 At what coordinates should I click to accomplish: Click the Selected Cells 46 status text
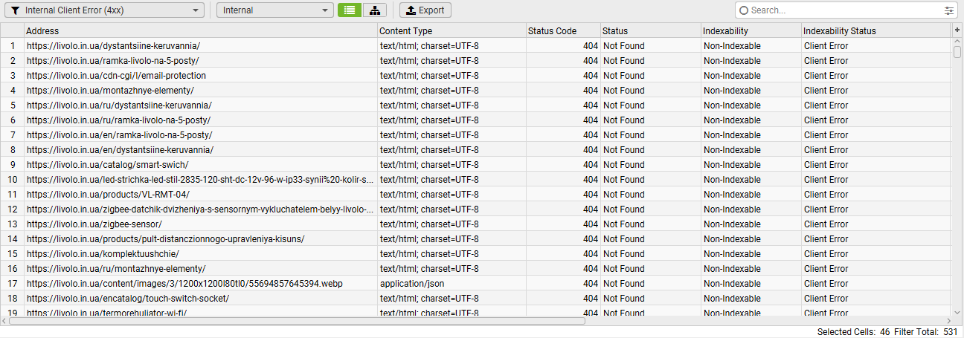coord(853,332)
